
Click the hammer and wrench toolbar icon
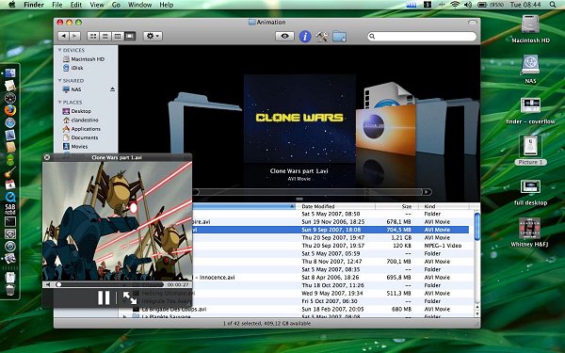click(322, 37)
